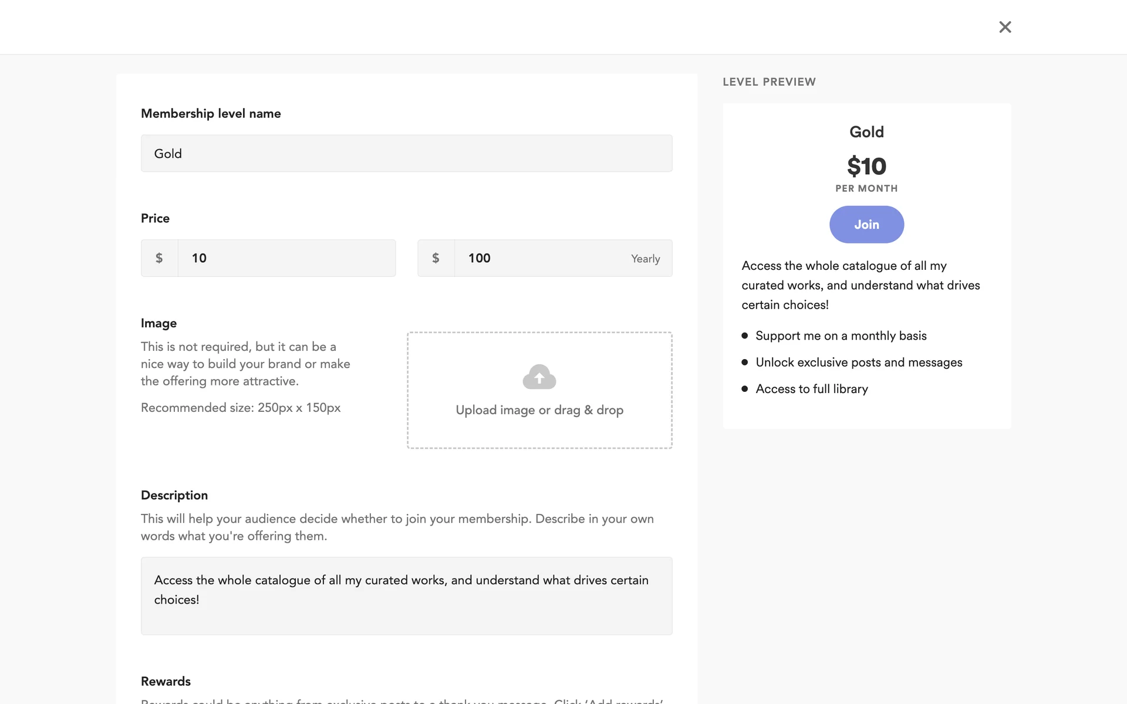
Task: Click 'Unlock exclusive posts and messages' item
Action: click(858, 363)
